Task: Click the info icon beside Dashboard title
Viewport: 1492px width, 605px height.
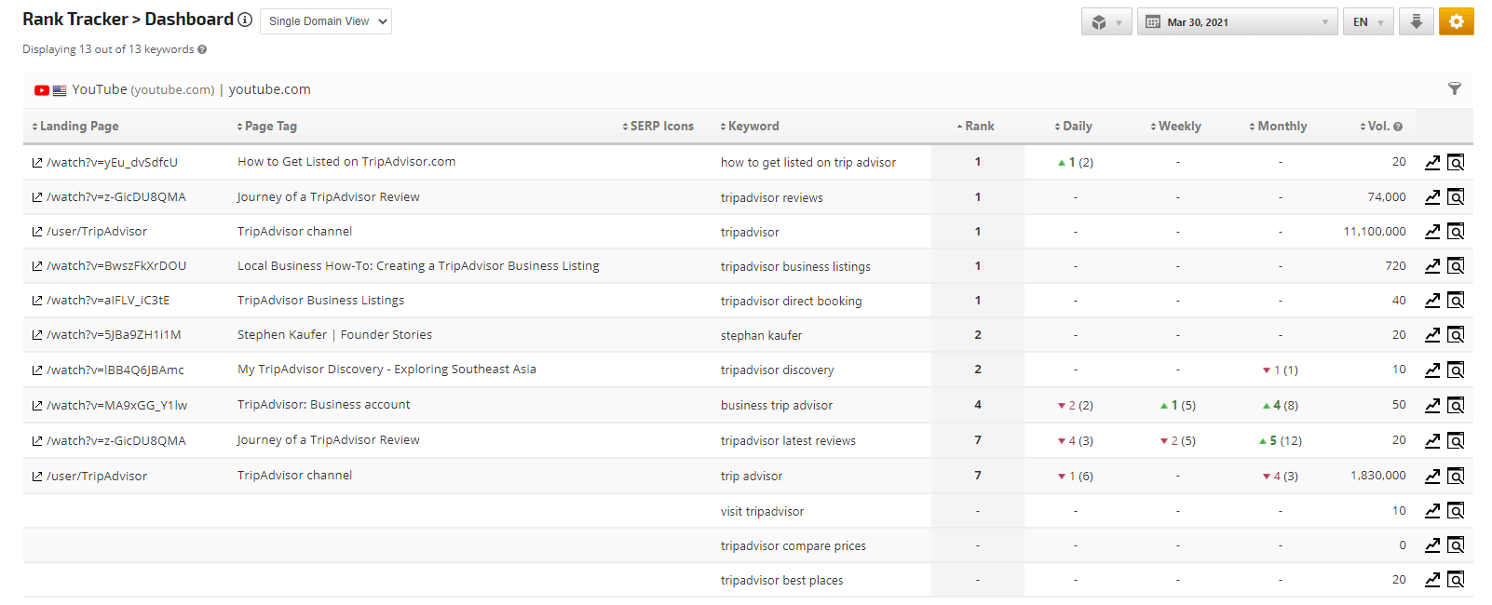Action: pyautogui.click(x=245, y=20)
